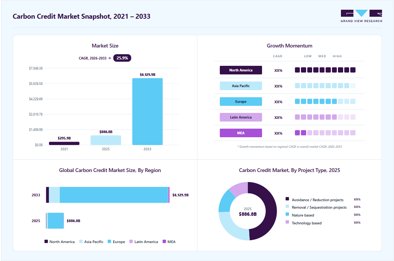Screen dimensions: 394x261
Task: Click the $6,129.9B label above 2033 bar
Action: tap(148, 75)
